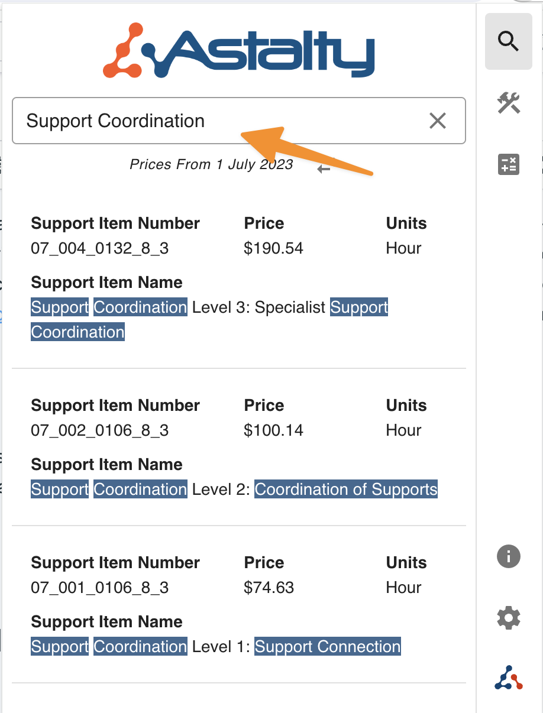The image size is (543, 713).
Task: Click the $190.54 price value
Action: click(273, 248)
